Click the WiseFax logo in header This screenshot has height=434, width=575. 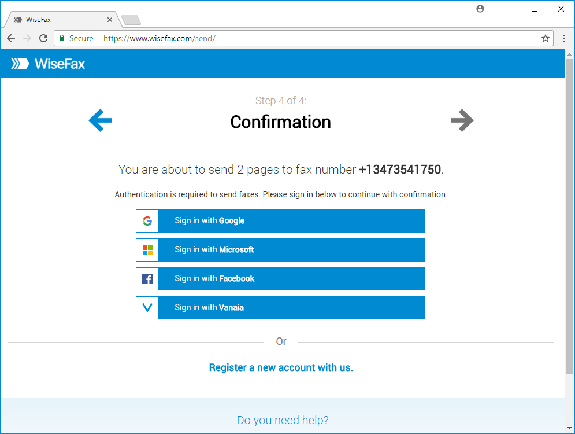48,64
